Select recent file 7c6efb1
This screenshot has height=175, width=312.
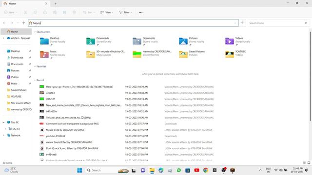click(50, 93)
